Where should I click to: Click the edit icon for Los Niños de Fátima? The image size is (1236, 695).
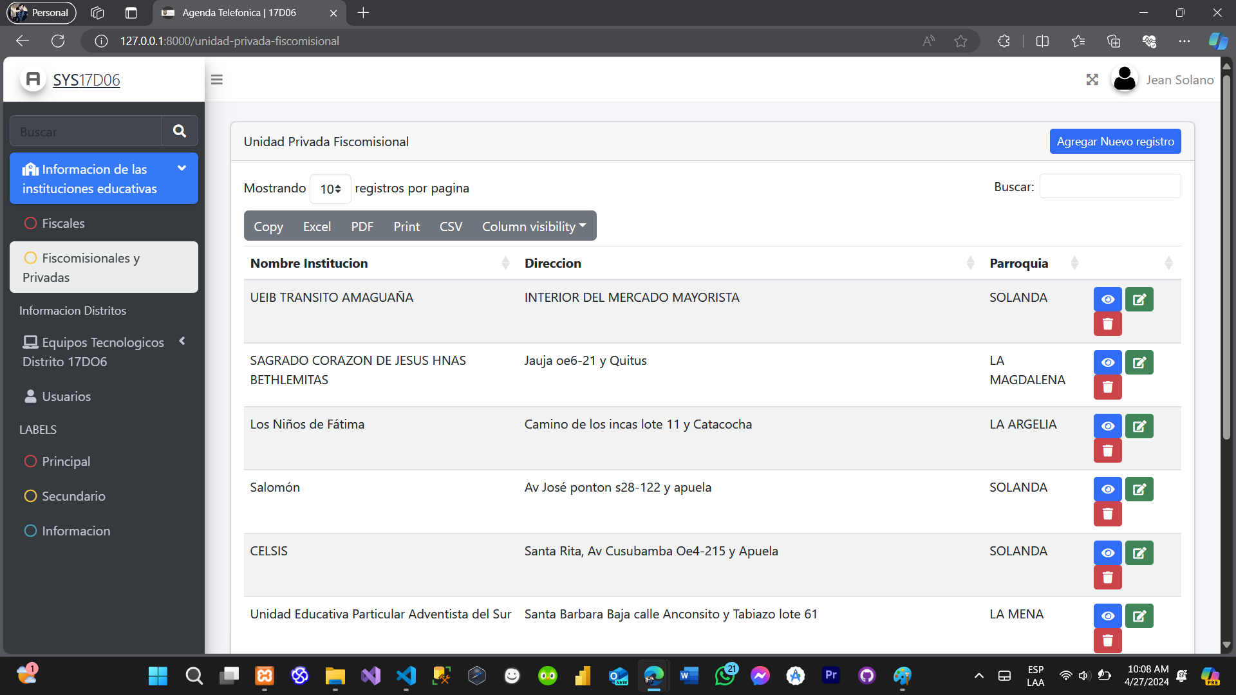1139,425
